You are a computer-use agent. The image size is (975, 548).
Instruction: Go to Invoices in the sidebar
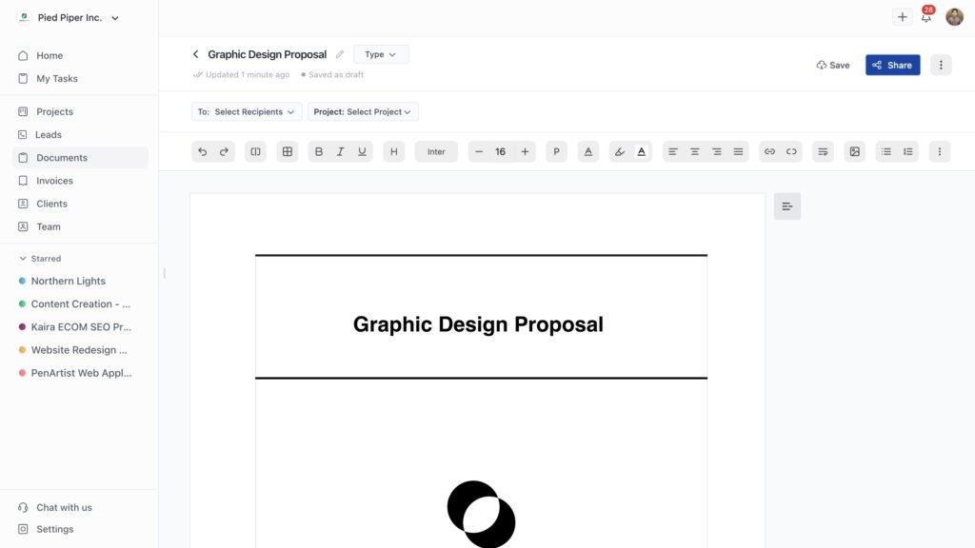[54, 181]
